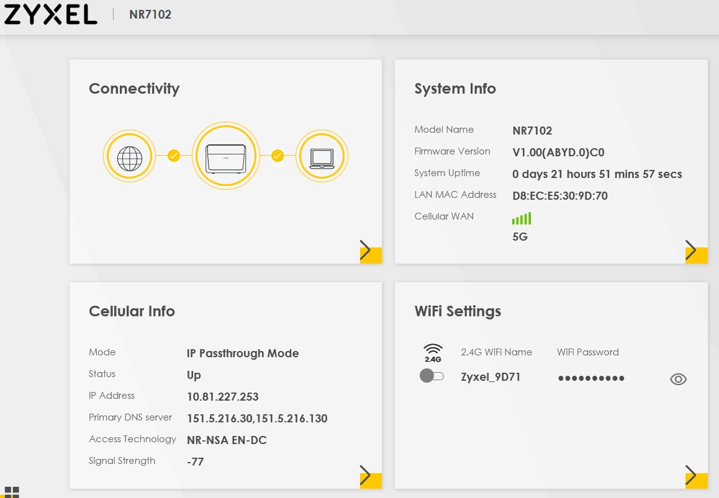Click the MAC address D8:EC:E5:30:9D:70
Screen dimensions: 719x498
[560, 196]
